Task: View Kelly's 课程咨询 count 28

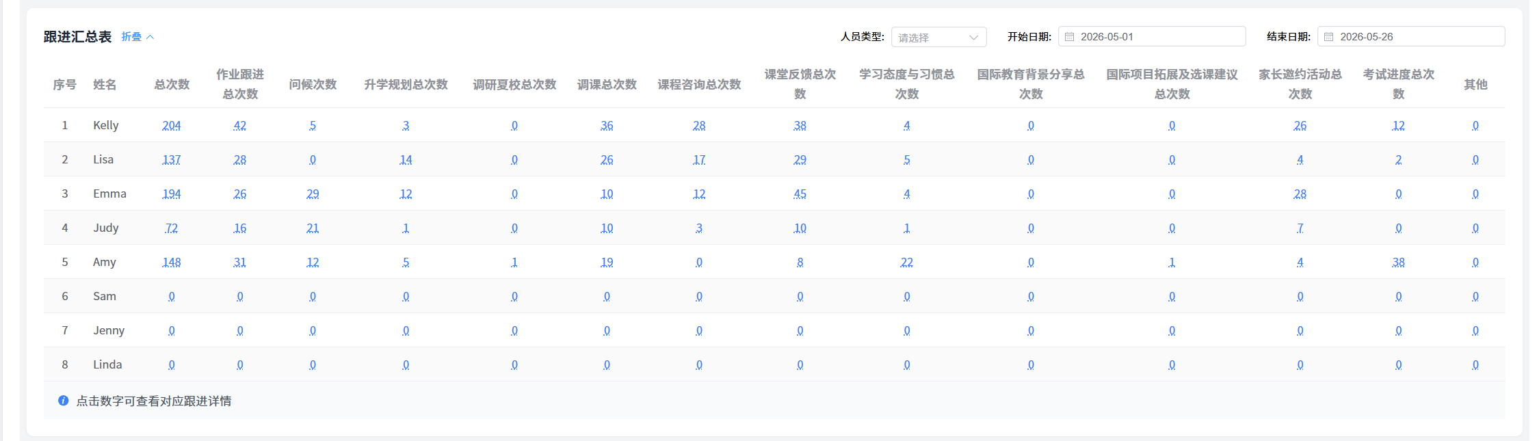Action: (x=699, y=126)
